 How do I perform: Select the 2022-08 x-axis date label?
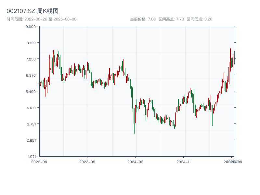click(x=39, y=162)
